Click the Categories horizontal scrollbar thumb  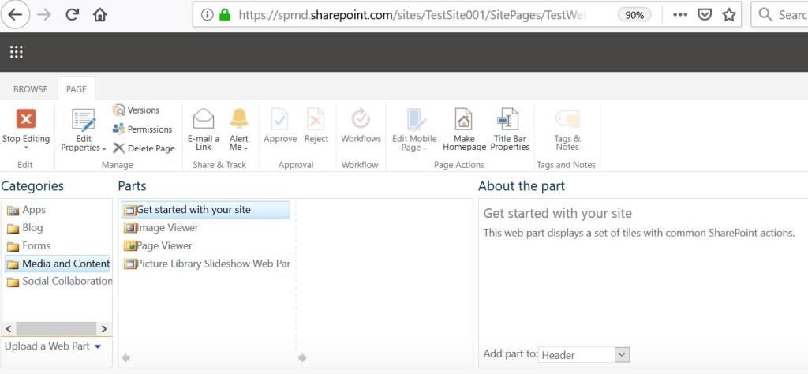coord(56,329)
